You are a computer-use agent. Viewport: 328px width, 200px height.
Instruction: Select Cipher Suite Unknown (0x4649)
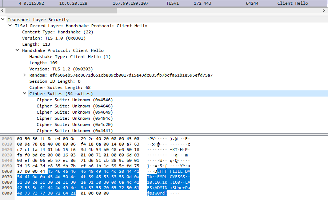click(75, 112)
